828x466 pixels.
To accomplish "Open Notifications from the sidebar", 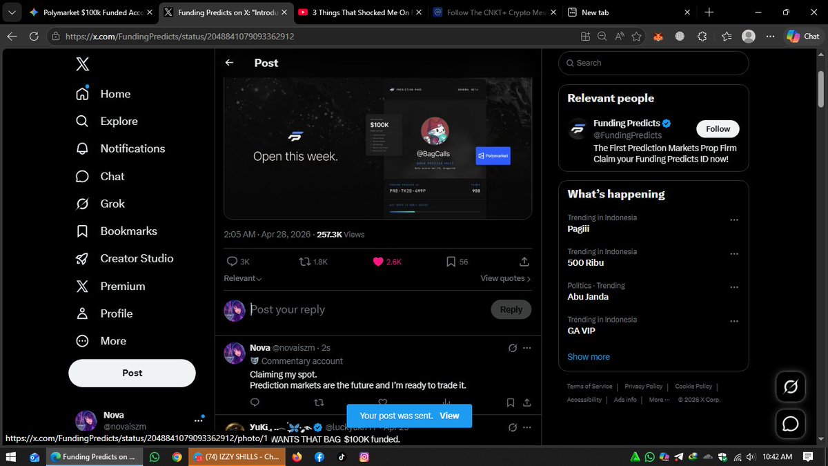I will [x=121, y=148].
